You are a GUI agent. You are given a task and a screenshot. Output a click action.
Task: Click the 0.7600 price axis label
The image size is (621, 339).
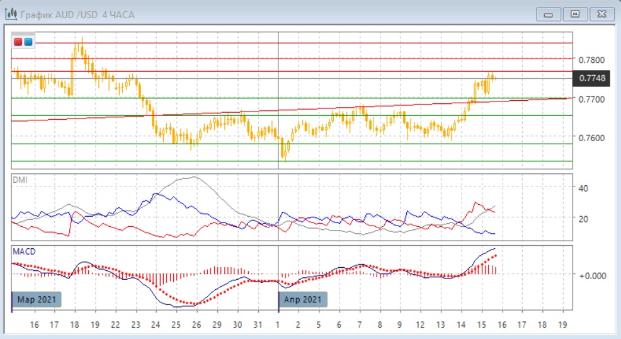click(x=592, y=138)
